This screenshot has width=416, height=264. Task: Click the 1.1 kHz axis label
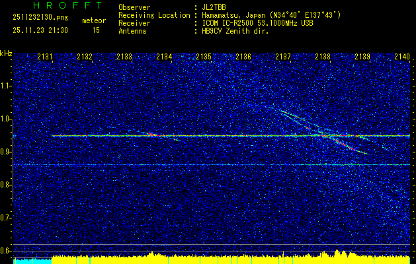tap(6, 86)
